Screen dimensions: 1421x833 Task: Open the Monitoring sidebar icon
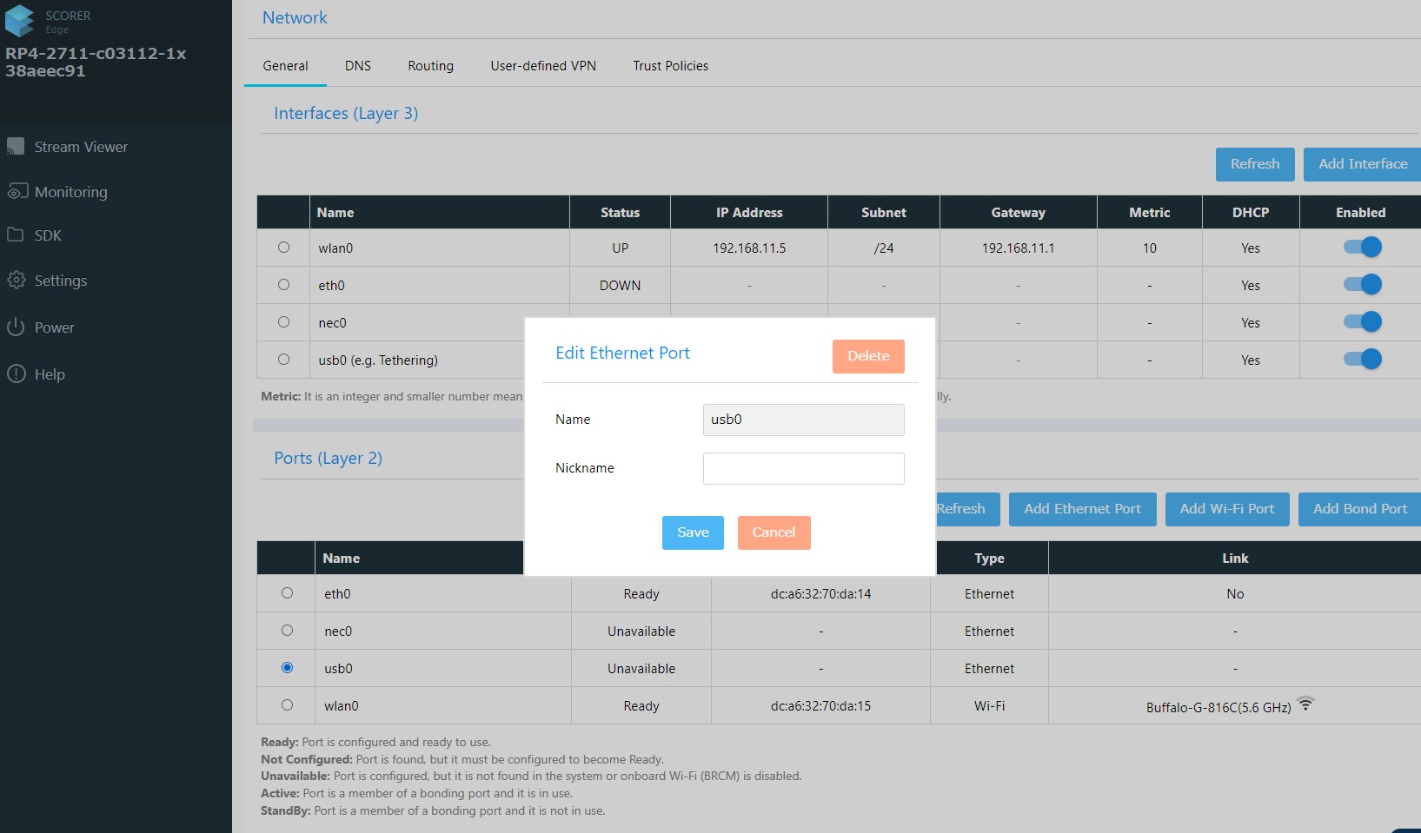tap(17, 192)
